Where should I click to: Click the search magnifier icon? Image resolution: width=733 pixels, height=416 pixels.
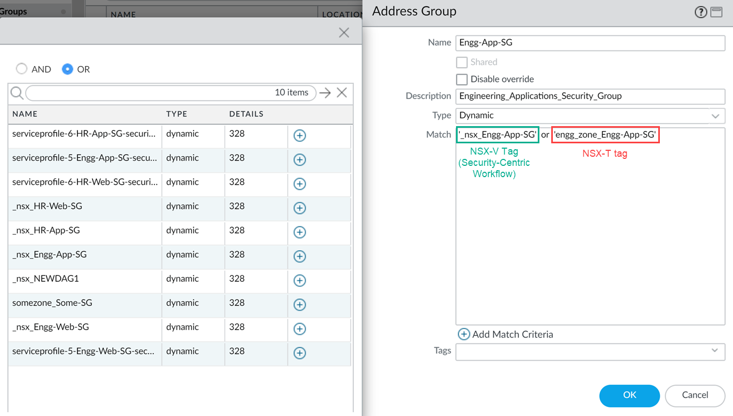tap(17, 93)
